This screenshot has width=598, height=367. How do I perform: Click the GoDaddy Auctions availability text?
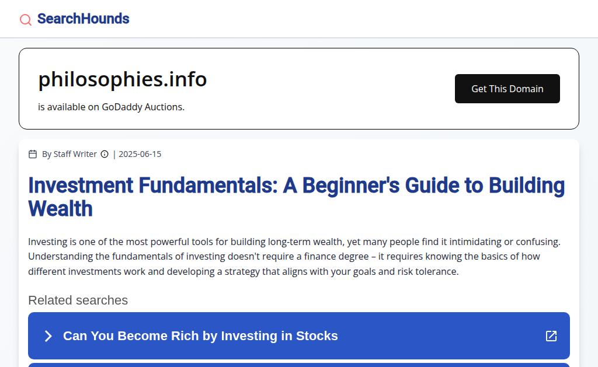[x=111, y=107]
